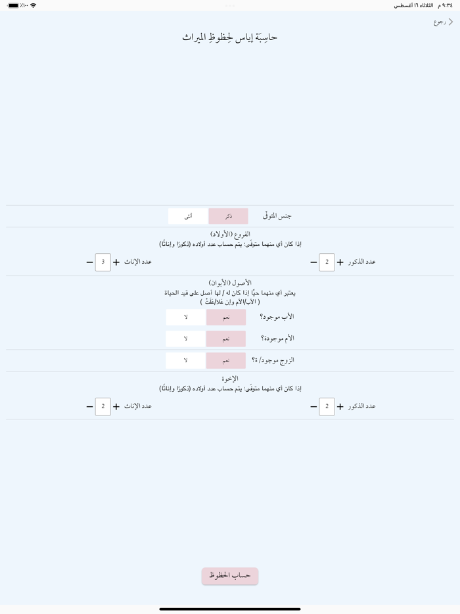Tap the increment plus for عدد الإناث children
This screenshot has width=460, height=614.
(x=116, y=262)
